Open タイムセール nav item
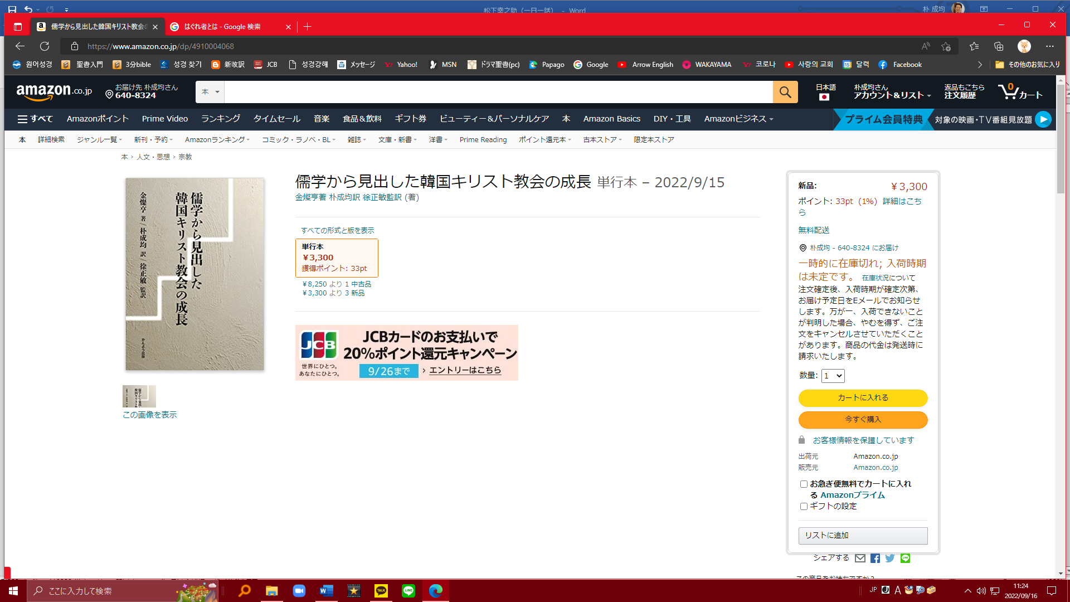Screen dimensions: 1070x602 point(277,119)
